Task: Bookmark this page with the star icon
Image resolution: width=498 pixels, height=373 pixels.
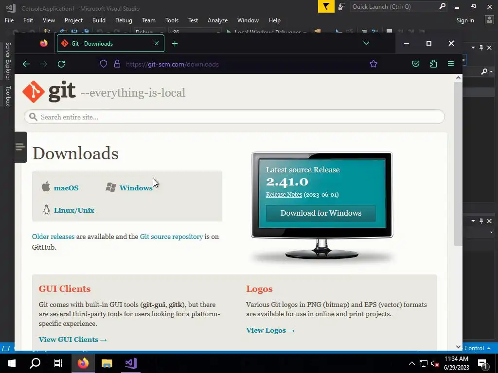Action: [x=373, y=64]
